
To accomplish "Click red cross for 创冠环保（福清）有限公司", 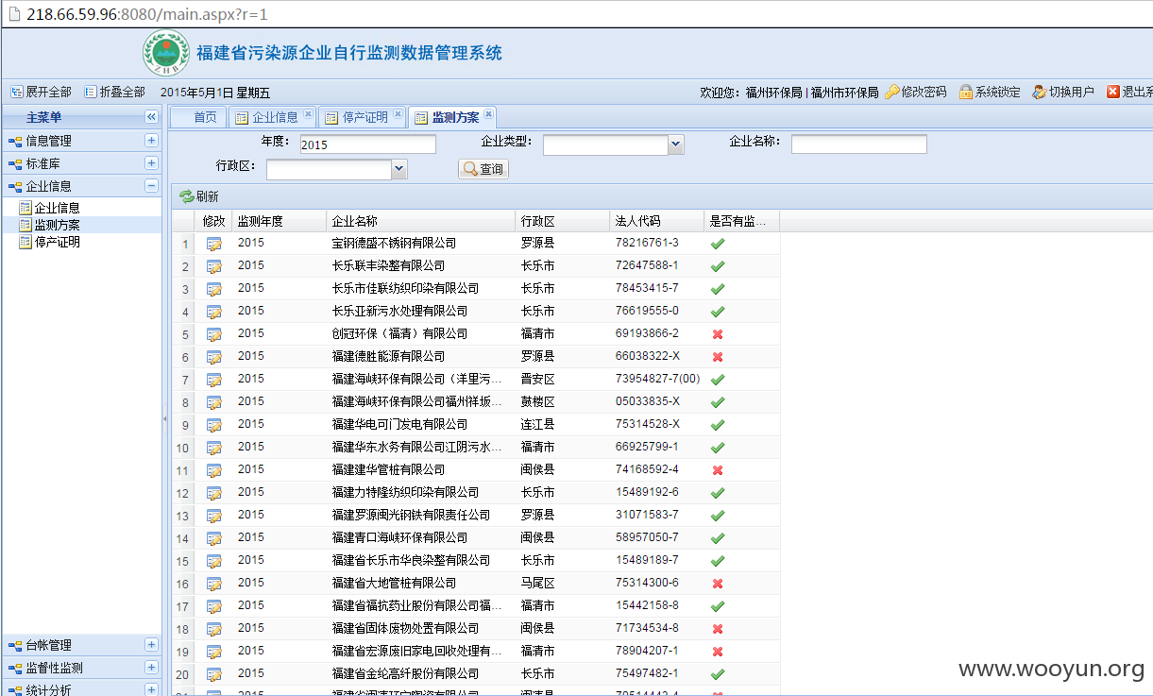I will (x=718, y=334).
